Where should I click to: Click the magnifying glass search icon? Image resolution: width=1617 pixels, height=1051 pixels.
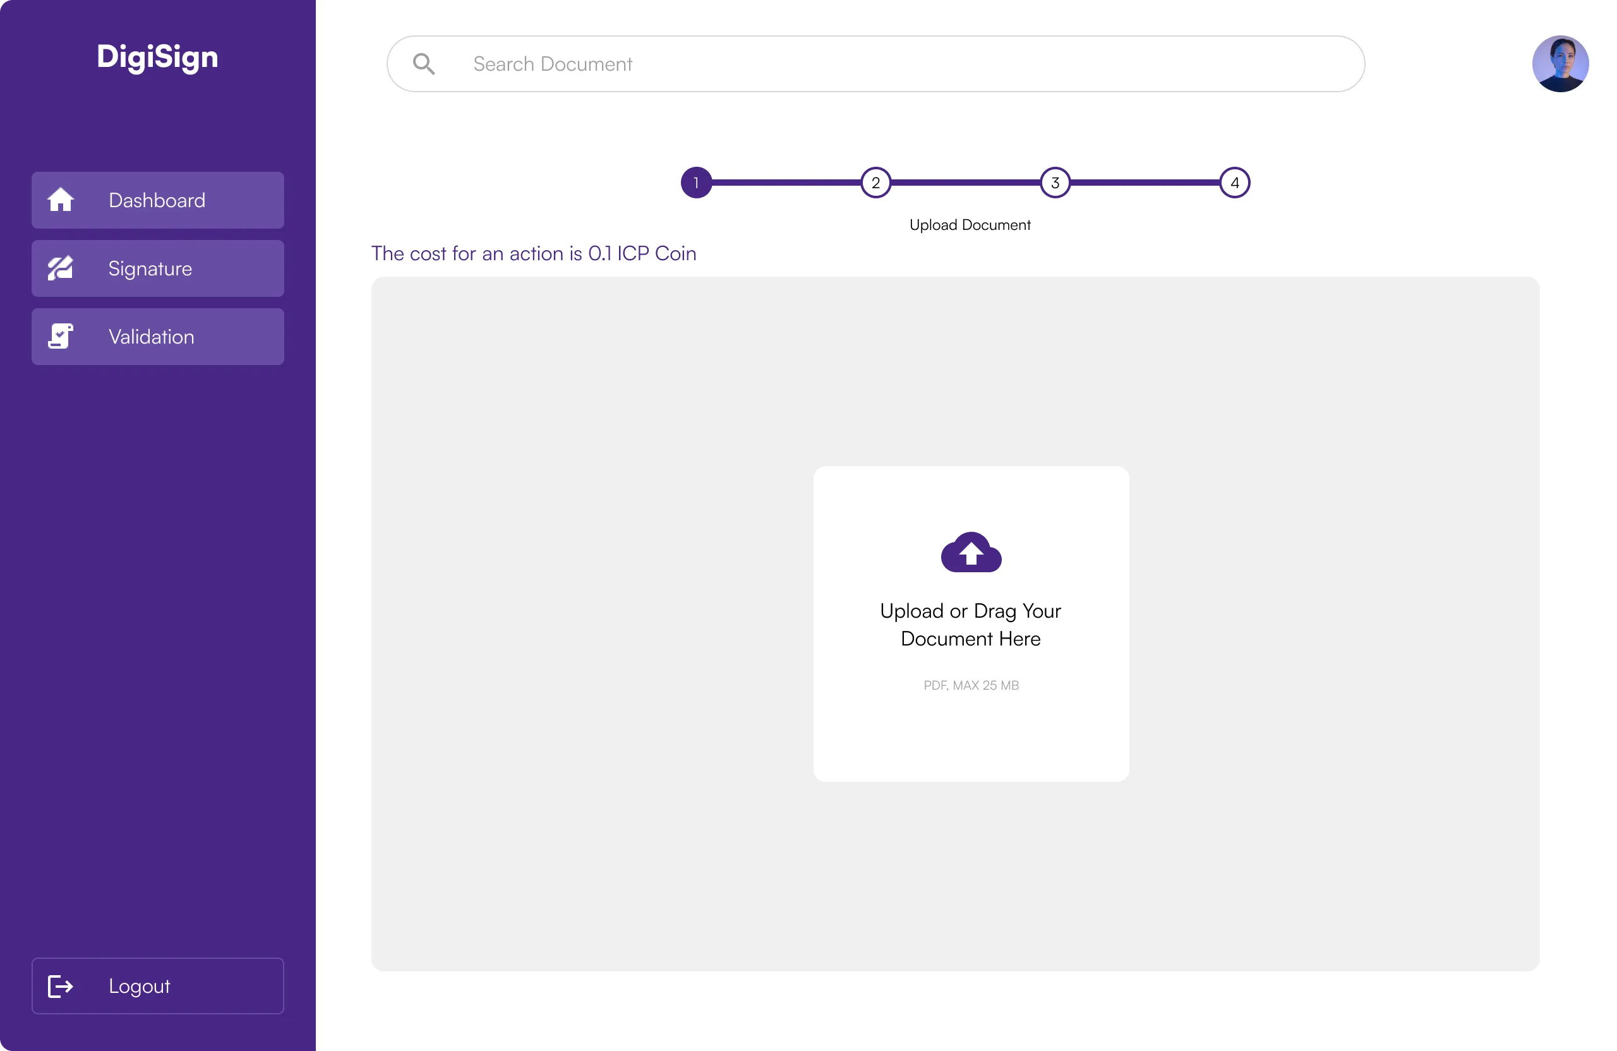(x=424, y=64)
